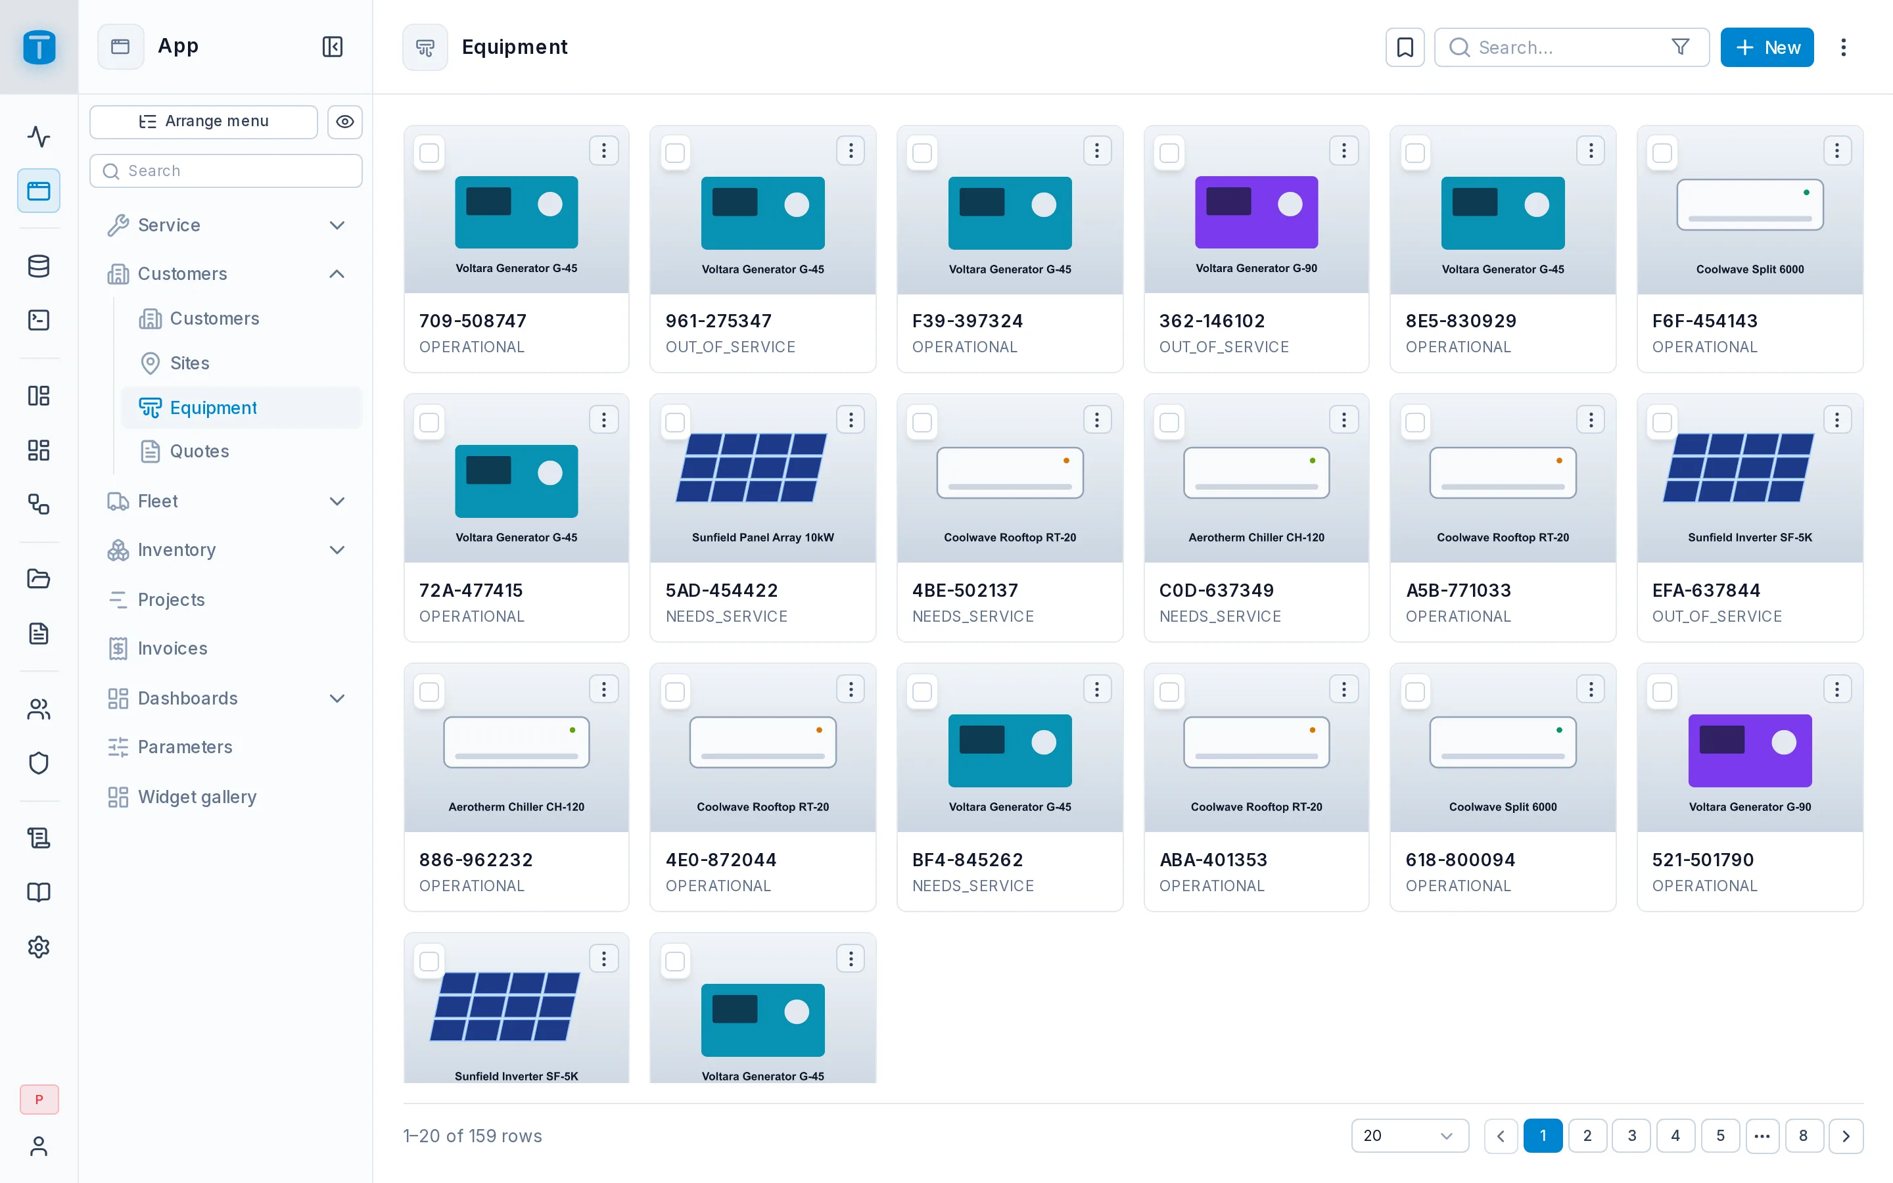
Task: Go to page 3 in pagination
Action: 1631,1135
